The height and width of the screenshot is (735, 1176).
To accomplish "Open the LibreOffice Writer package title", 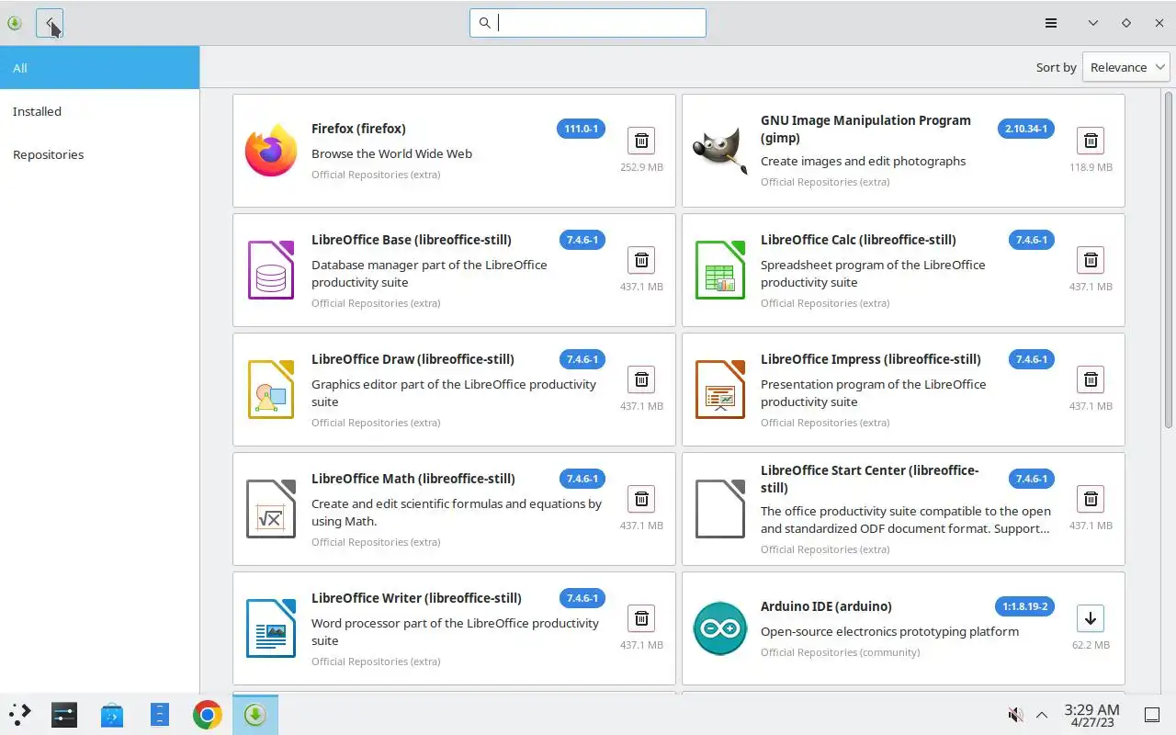I will point(416,598).
